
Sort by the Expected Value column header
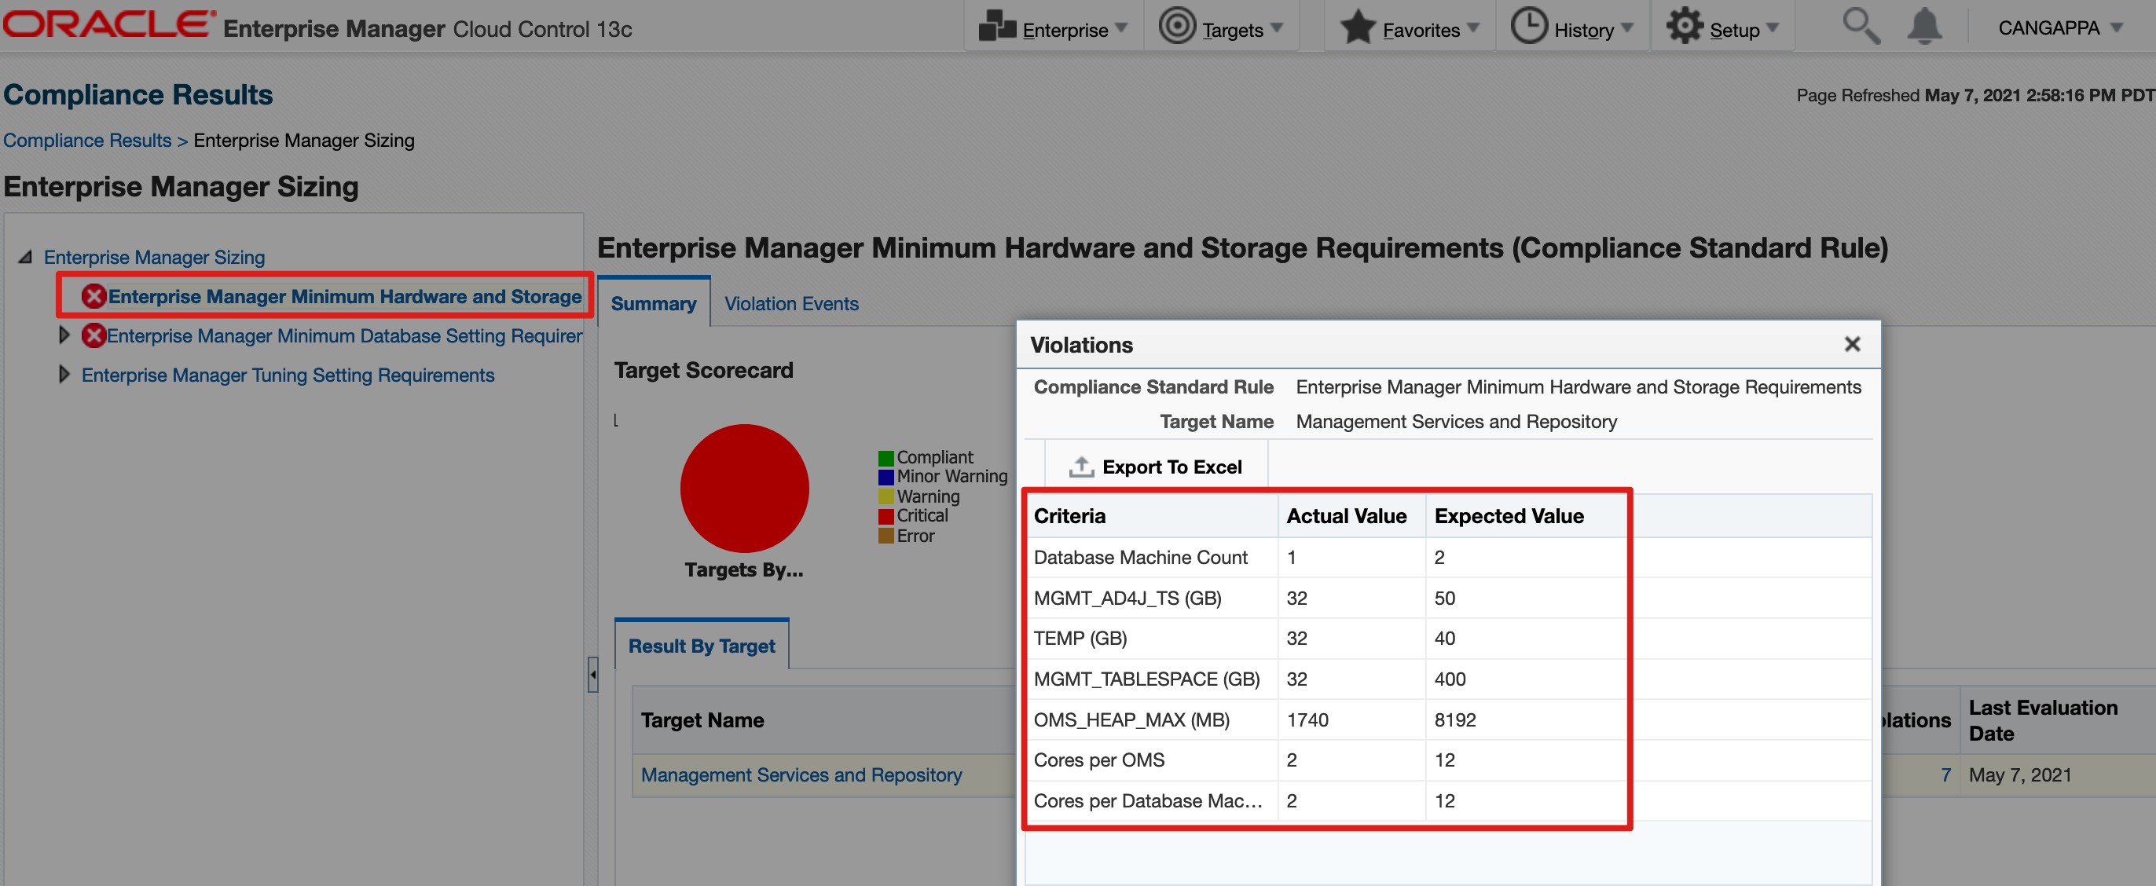1509,516
